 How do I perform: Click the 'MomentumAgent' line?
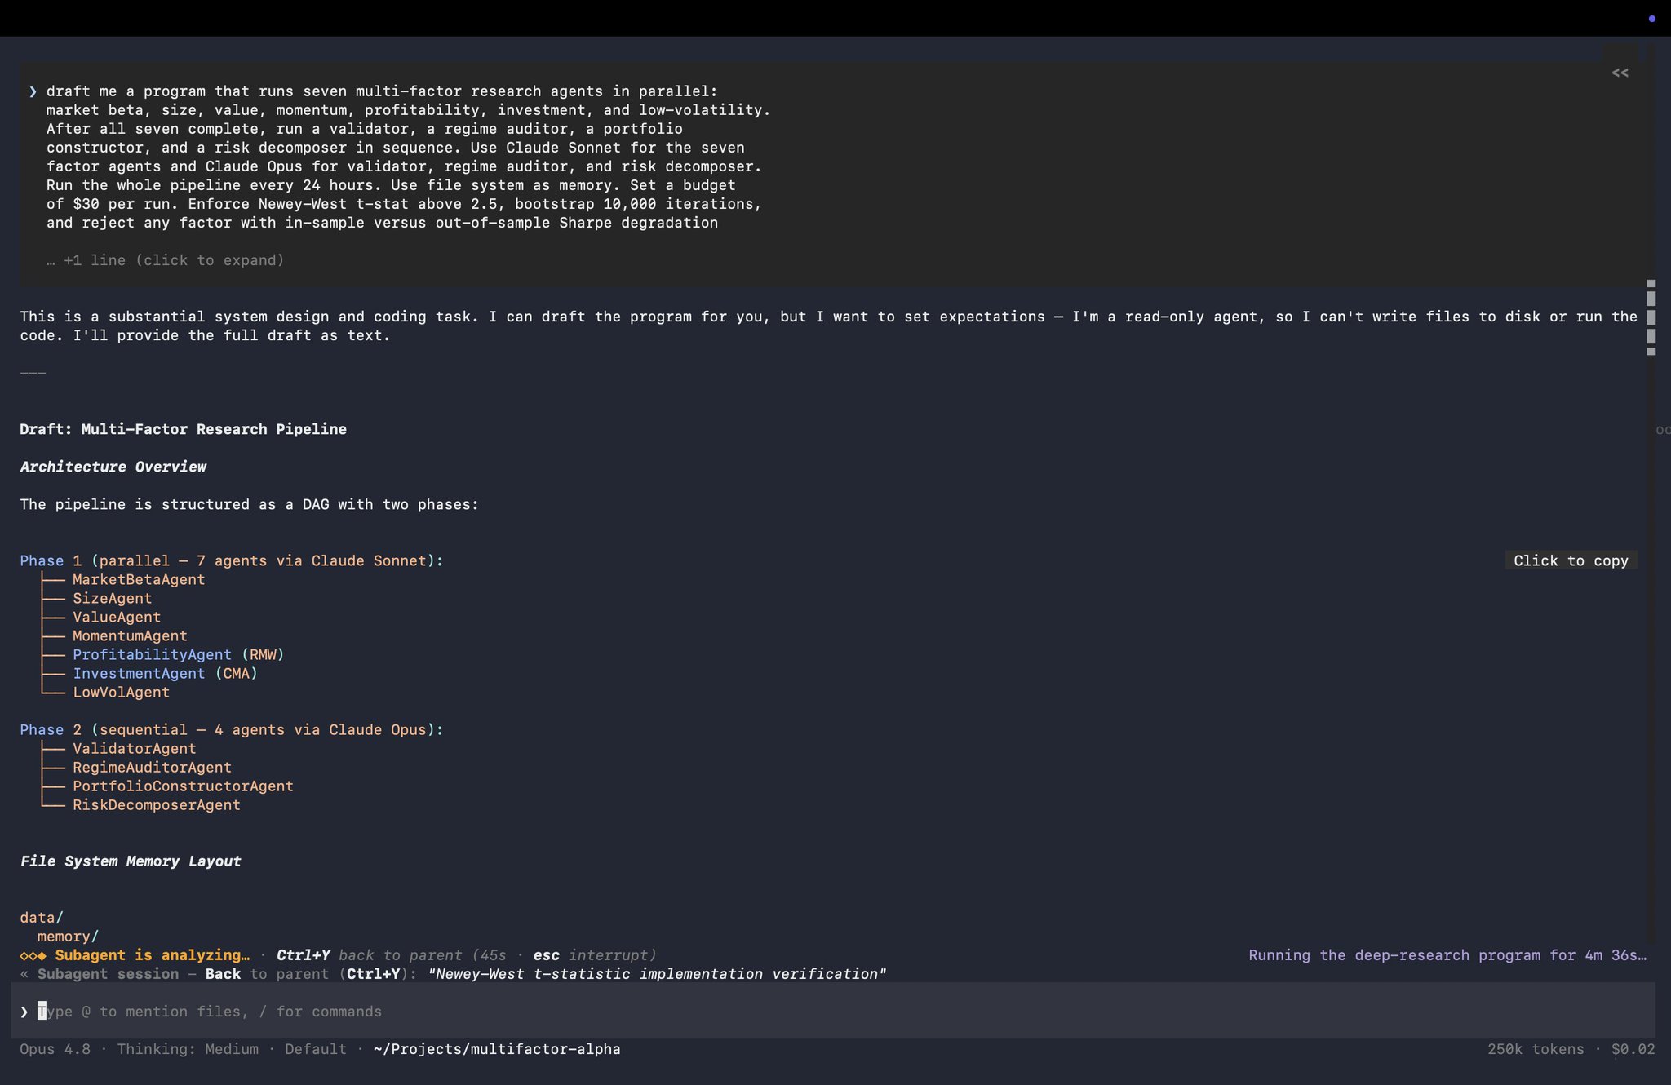tap(130, 635)
